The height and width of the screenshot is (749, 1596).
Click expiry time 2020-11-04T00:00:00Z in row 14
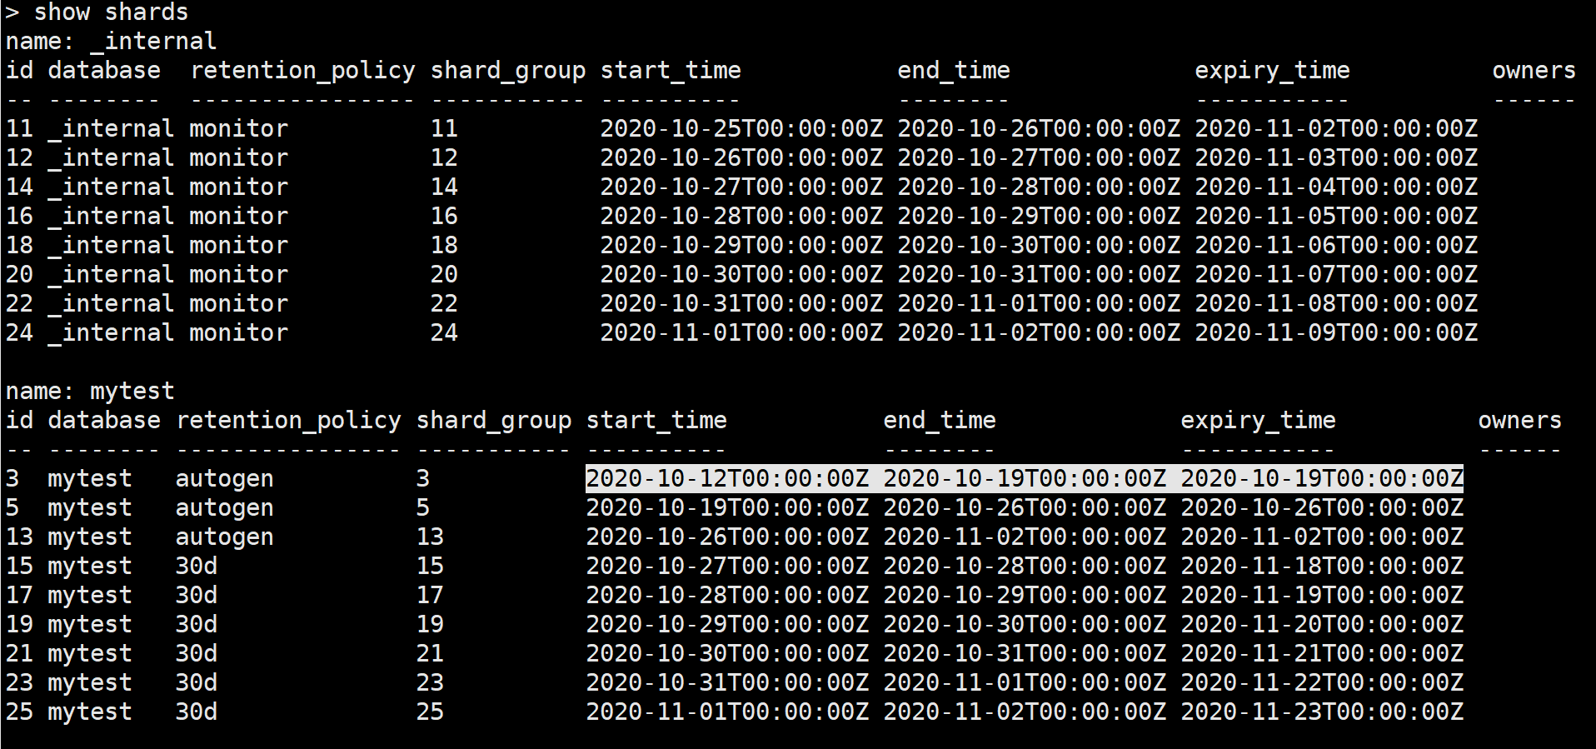point(1336,187)
